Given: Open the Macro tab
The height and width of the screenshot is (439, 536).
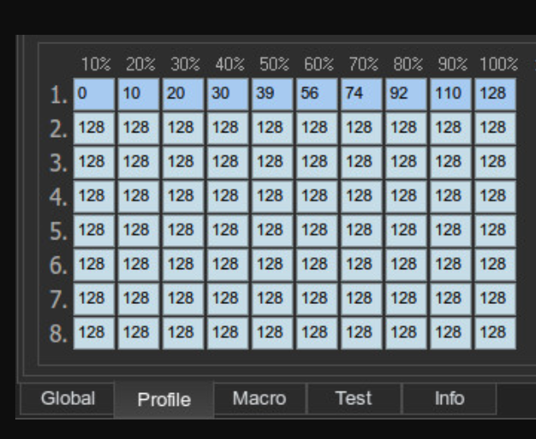Looking at the screenshot, I should pos(259,398).
